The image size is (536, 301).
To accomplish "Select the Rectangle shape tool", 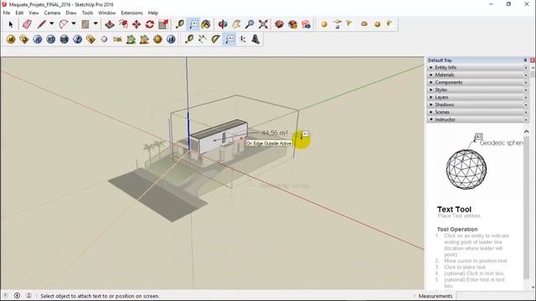I will [85, 24].
